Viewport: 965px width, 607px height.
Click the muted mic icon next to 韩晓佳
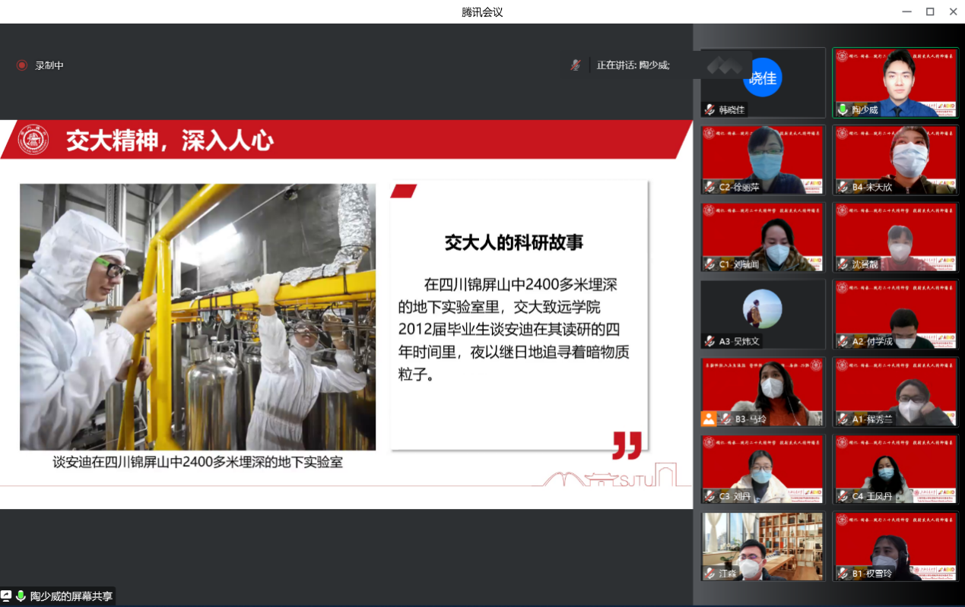tap(709, 109)
